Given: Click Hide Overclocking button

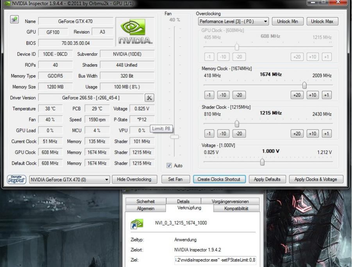Looking at the screenshot, I should tap(134, 179).
